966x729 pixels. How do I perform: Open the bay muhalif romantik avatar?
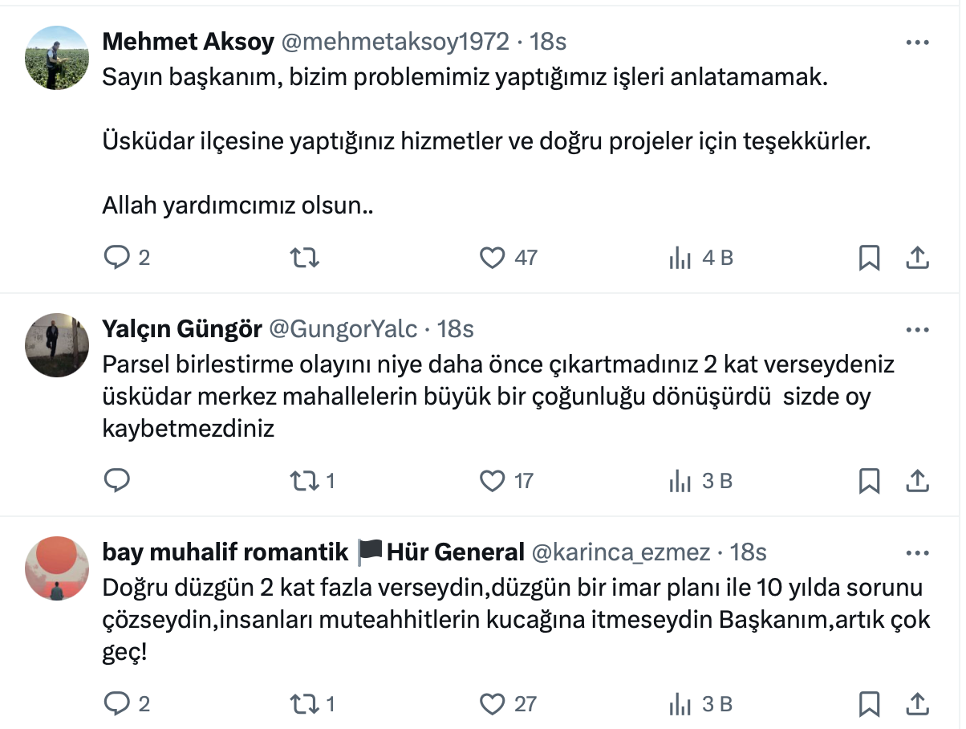coord(57,568)
